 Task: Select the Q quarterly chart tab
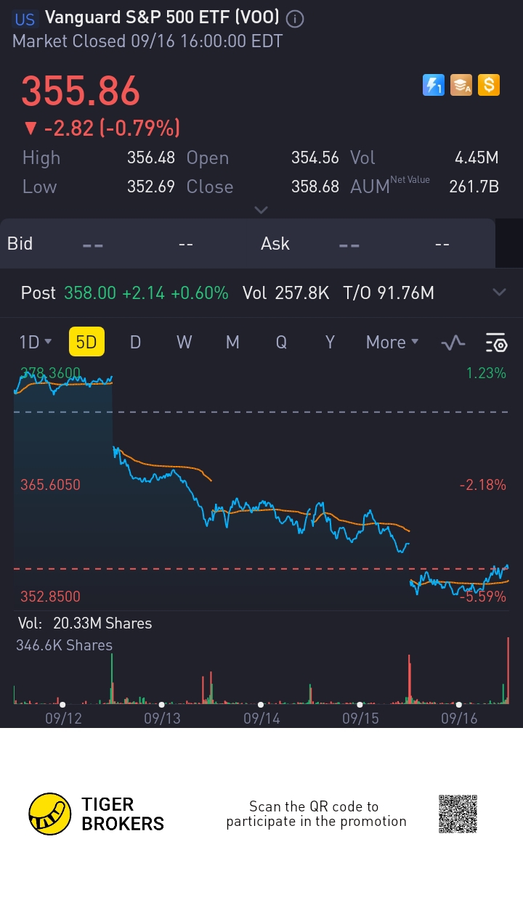click(281, 342)
